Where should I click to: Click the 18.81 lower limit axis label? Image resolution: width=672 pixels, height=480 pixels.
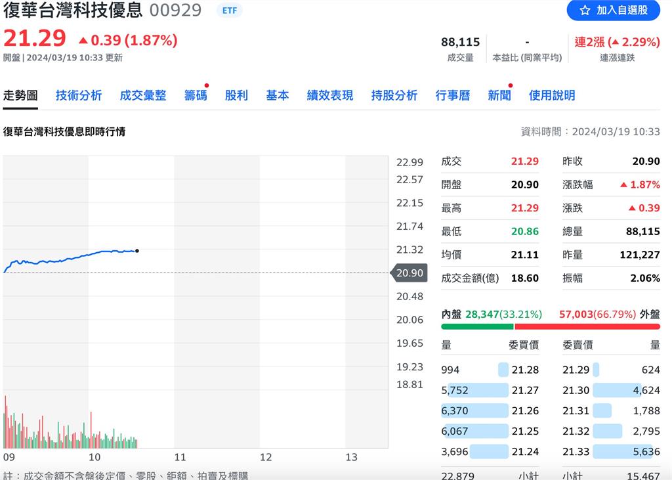(409, 385)
